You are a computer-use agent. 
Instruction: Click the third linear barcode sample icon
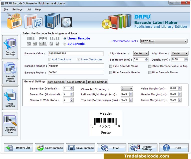point(55,38)
